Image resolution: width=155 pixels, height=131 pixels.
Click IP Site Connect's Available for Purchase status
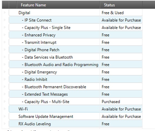coord(121,20)
